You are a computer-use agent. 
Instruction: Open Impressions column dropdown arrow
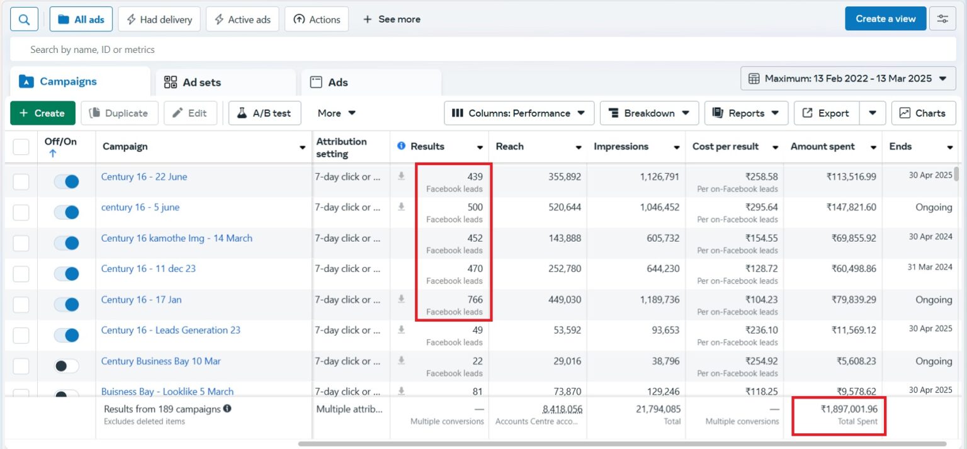(x=677, y=147)
